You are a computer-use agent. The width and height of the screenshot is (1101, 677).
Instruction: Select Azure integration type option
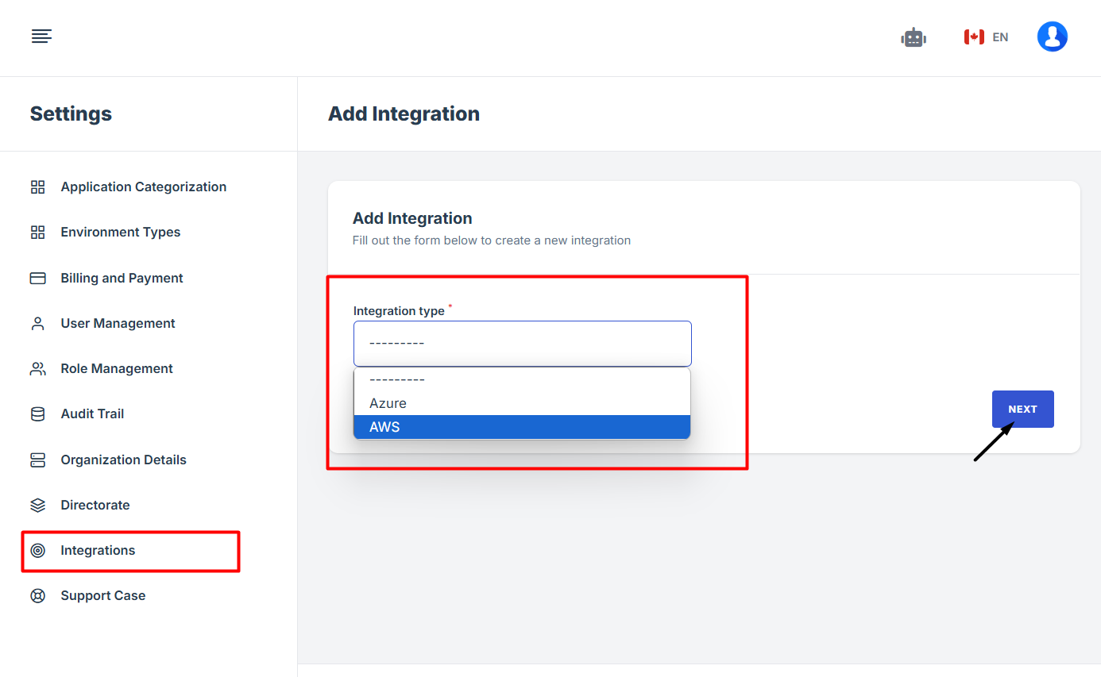click(x=521, y=403)
